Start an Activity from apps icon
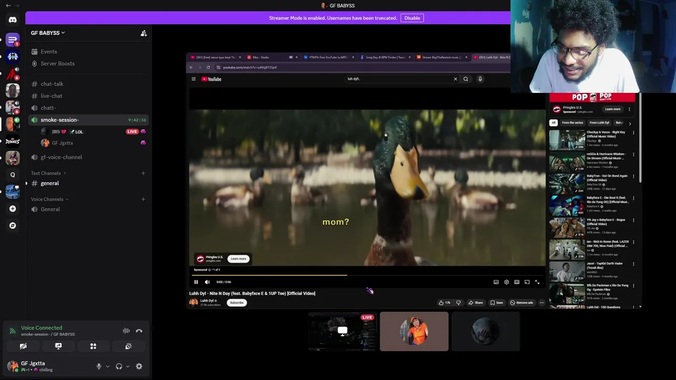 [93, 346]
